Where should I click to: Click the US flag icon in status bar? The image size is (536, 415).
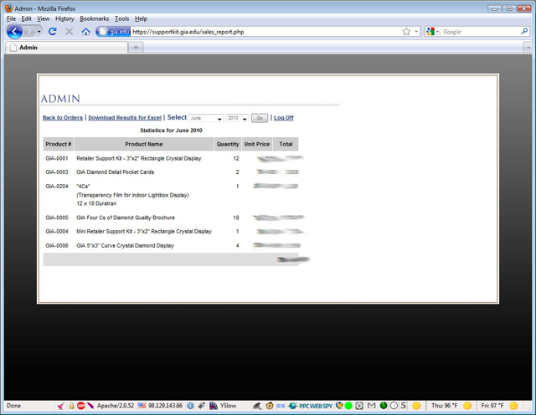[142, 406]
